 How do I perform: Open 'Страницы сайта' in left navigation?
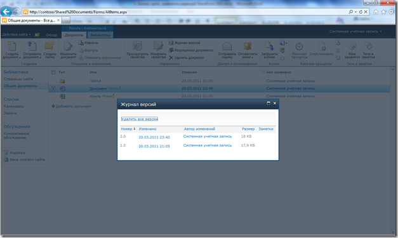(x=18, y=79)
